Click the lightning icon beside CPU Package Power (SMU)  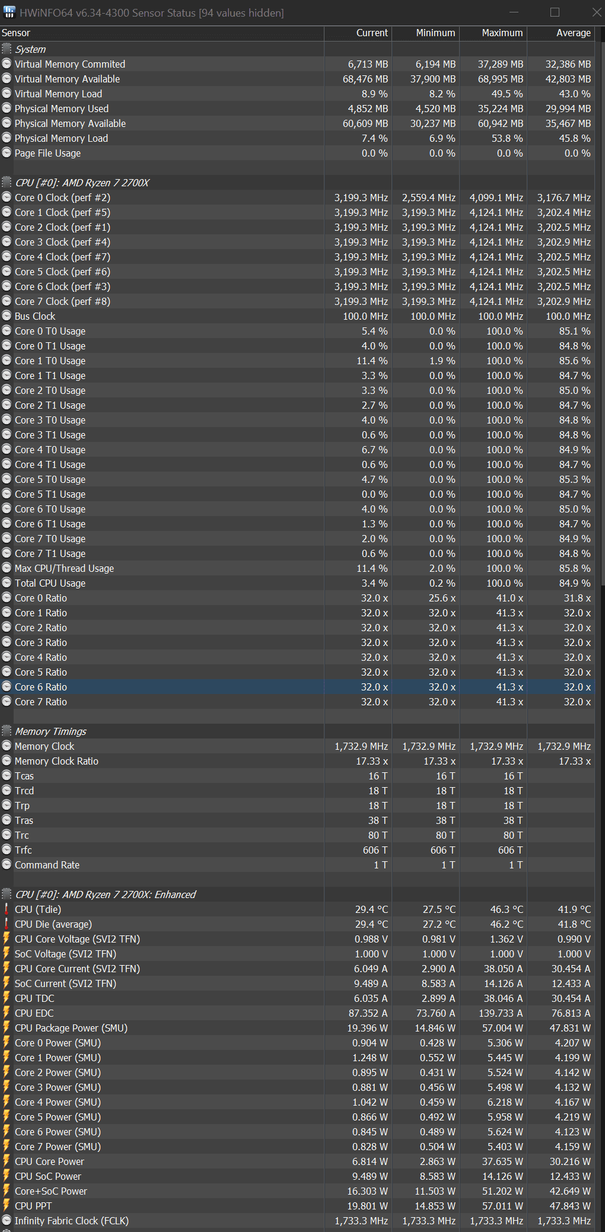coord(7,1027)
